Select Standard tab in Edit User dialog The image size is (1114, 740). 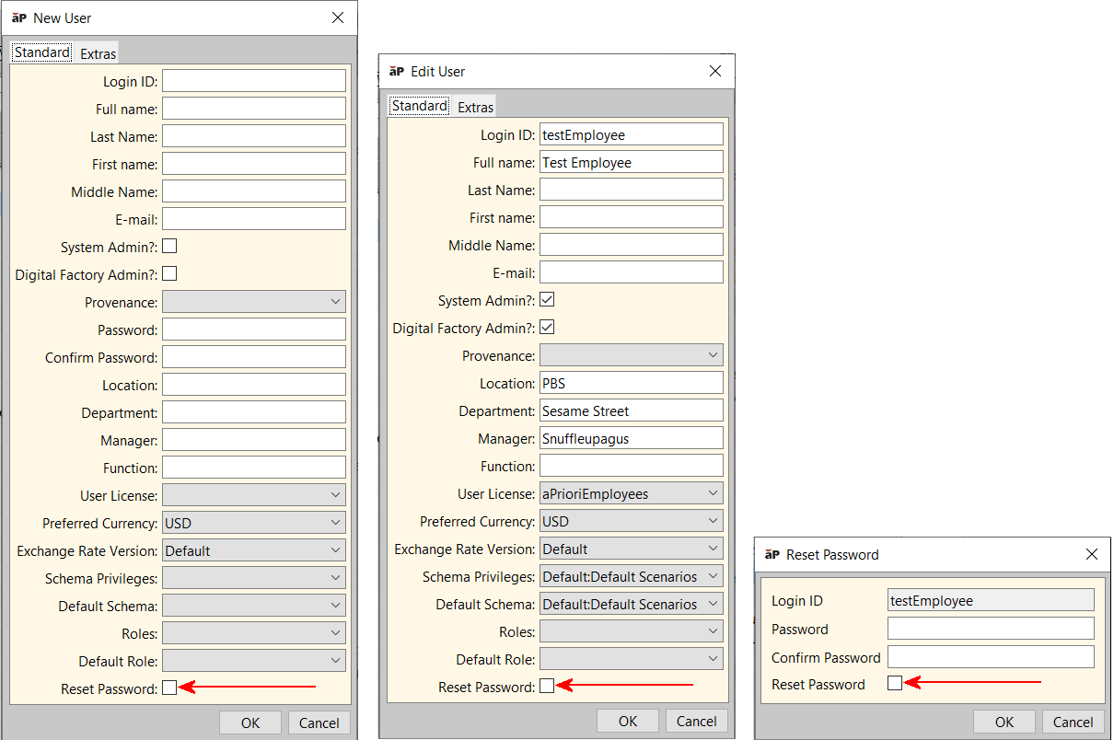coord(420,106)
